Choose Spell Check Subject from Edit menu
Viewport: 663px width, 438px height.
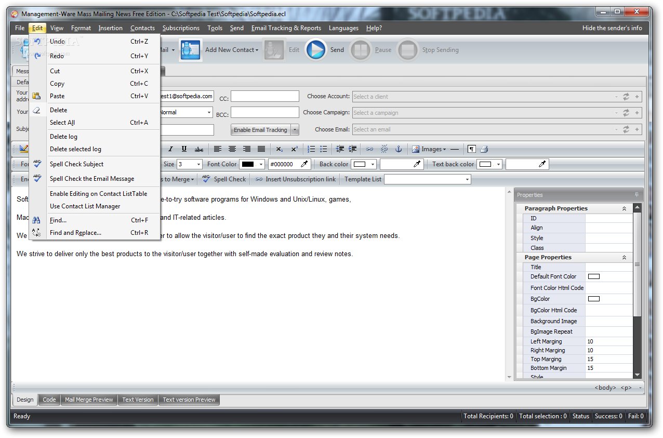[95, 164]
